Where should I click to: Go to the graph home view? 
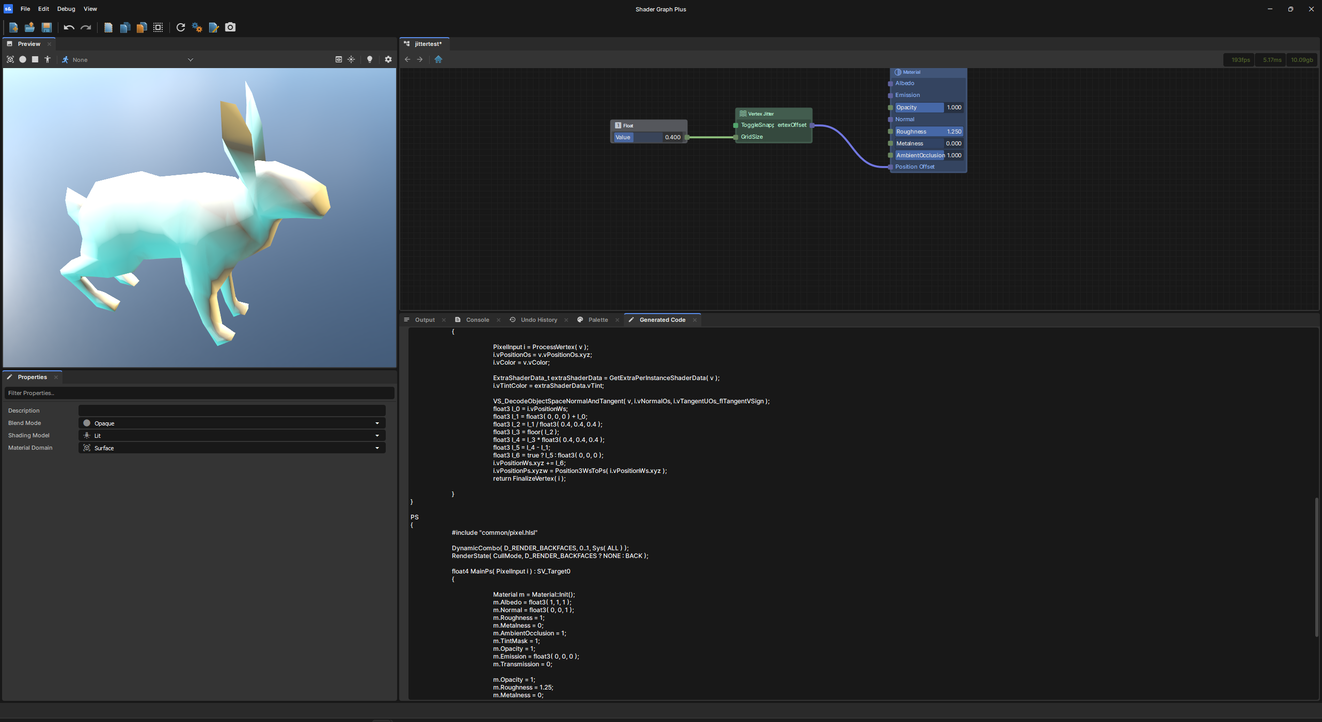click(x=438, y=59)
